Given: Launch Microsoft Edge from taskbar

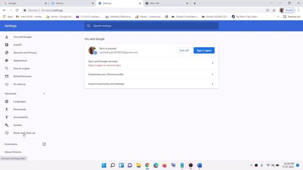Looking at the screenshot, I should 156,165.
